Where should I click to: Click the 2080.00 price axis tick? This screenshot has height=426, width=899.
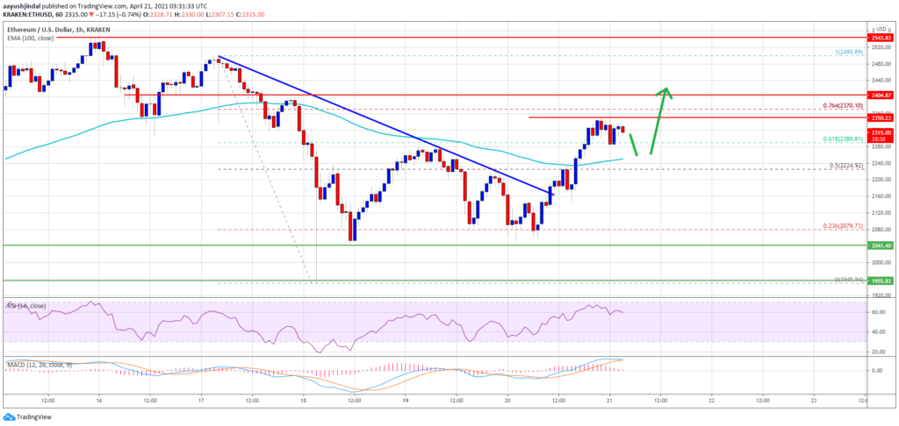(x=881, y=230)
